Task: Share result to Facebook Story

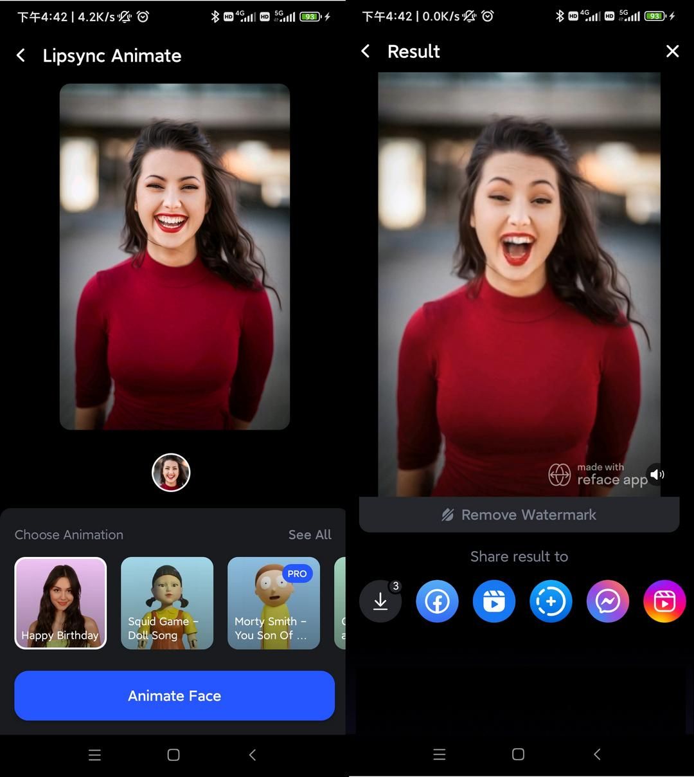Action: click(551, 601)
